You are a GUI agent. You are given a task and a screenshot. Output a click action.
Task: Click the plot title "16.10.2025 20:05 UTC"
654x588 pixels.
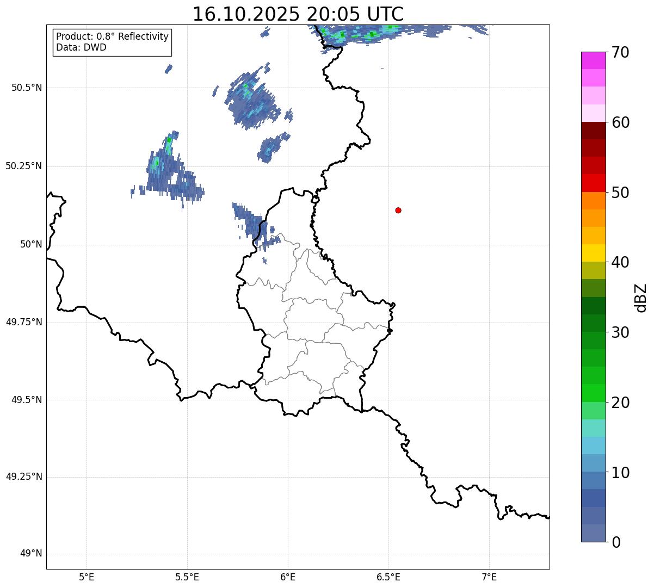tap(298, 14)
